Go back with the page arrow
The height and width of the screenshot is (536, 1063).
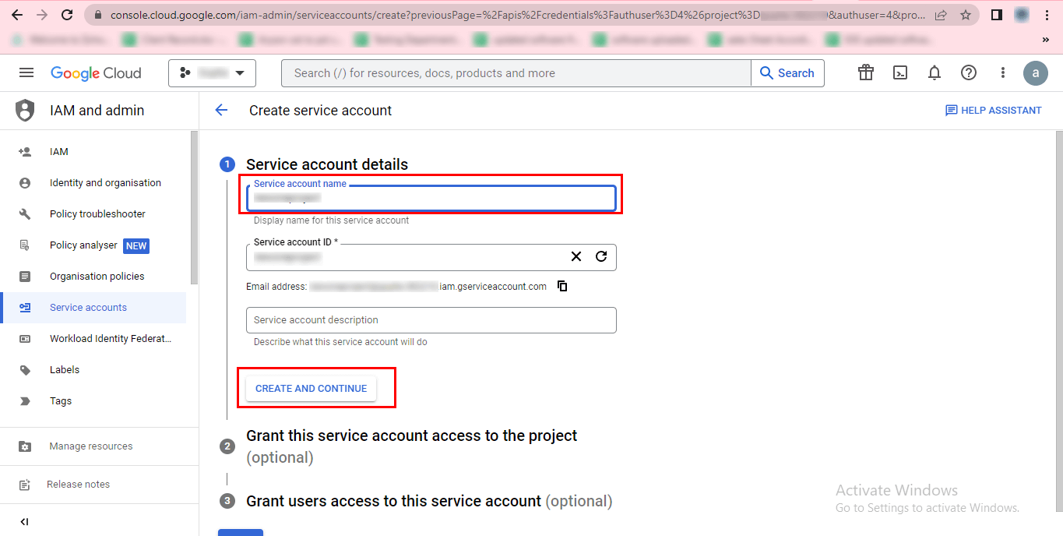click(x=221, y=111)
